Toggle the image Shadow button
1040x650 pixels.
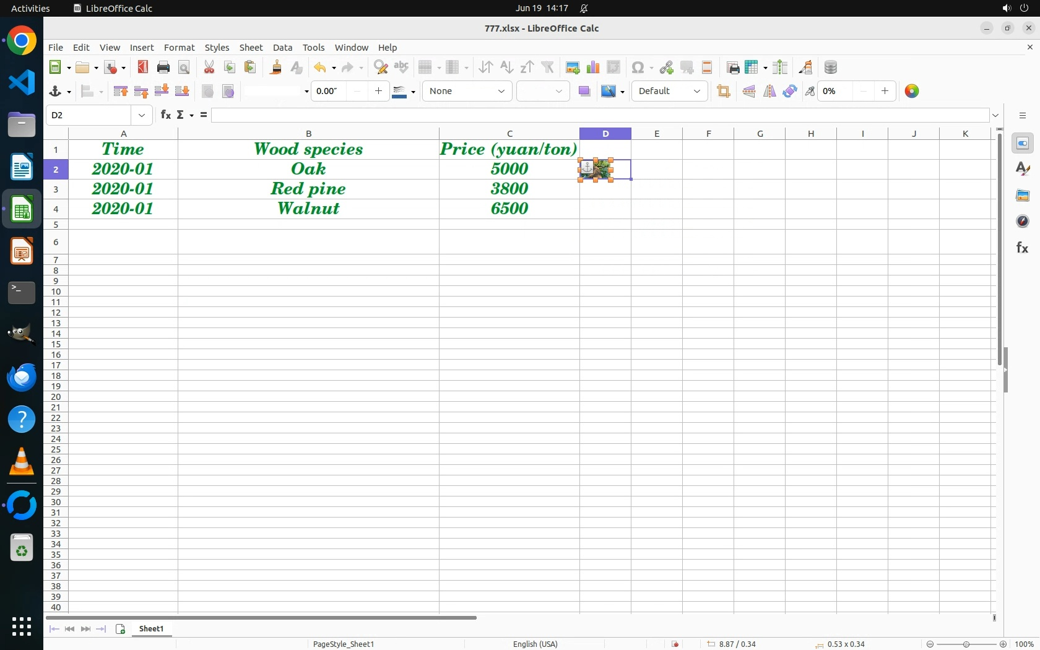(584, 92)
